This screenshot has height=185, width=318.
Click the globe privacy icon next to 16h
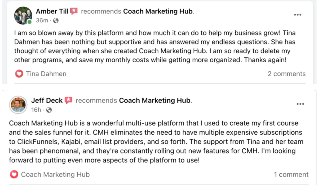click(49, 110)
